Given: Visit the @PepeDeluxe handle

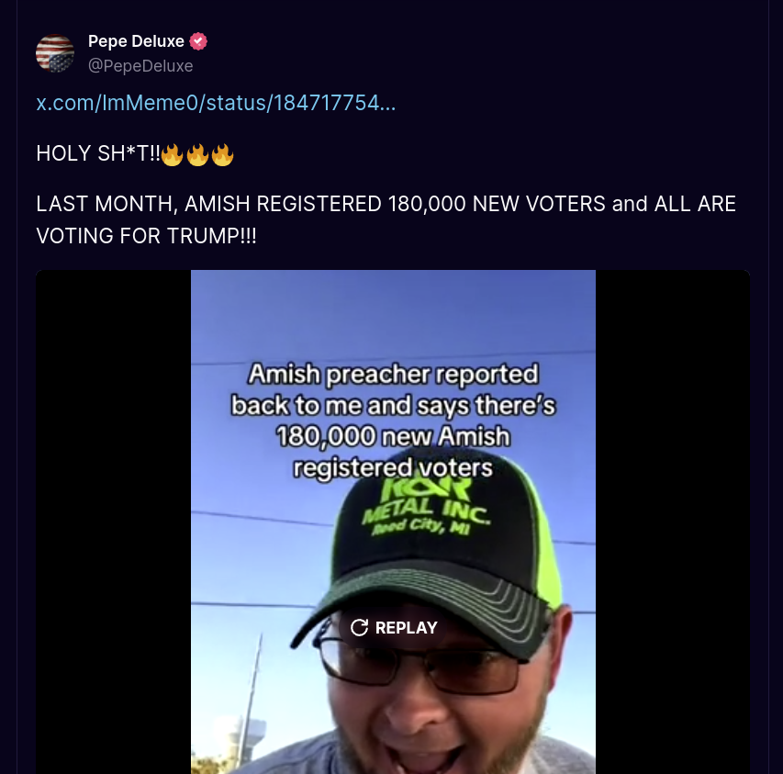Looking at the screenshot, I should tap(140, 66).
